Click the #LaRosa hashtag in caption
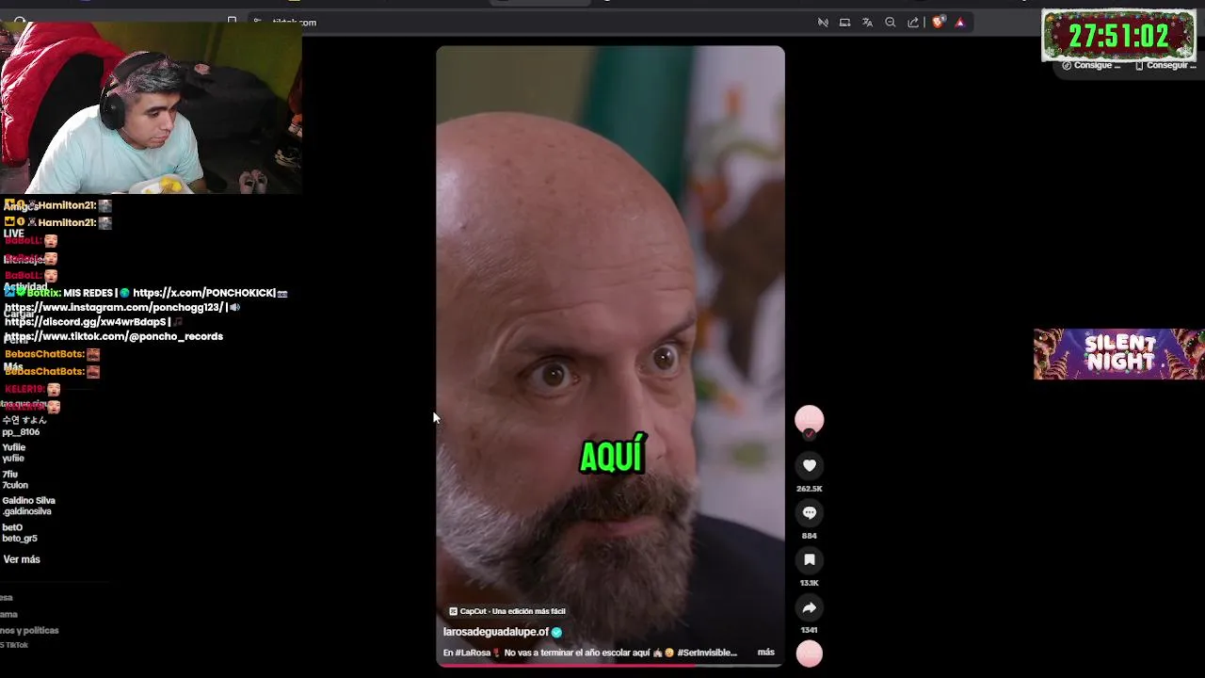The height and width of the screenshot is (678, 1205). [473, 653]
